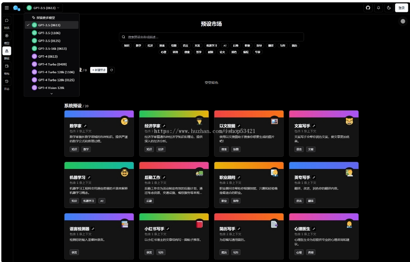Expand more models with the down chevron
410x262 pixels.
[x=52, y=94]
